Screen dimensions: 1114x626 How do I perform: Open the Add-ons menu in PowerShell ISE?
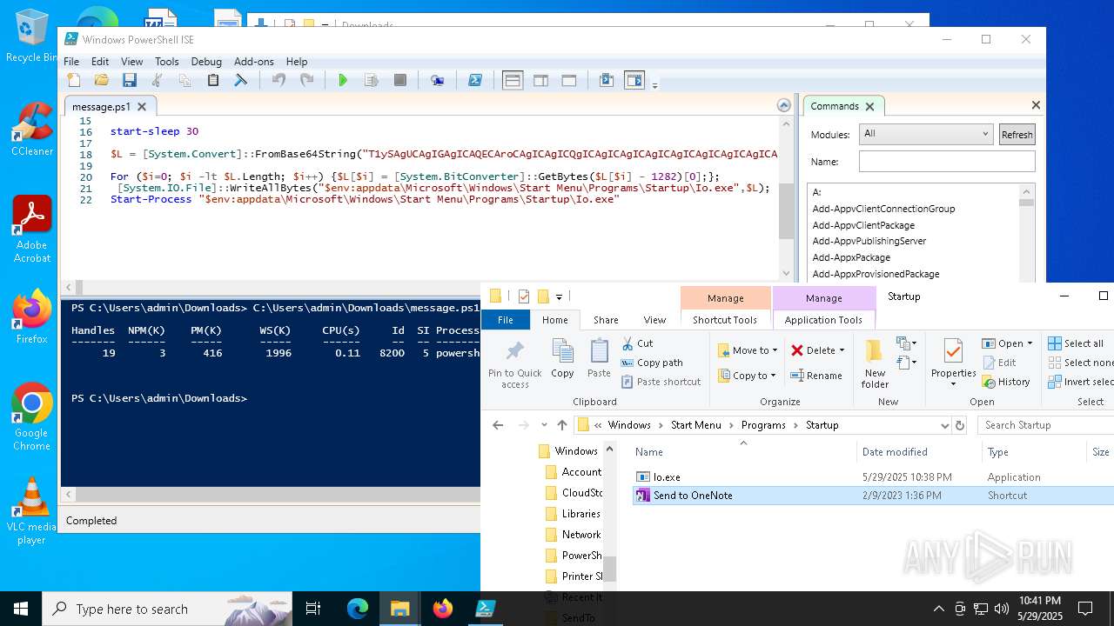(254, 62)
